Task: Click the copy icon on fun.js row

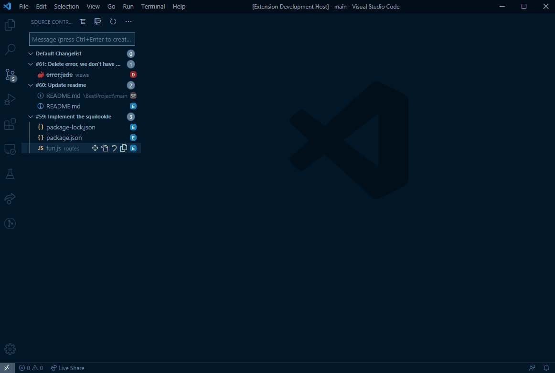Action: [124, 148]
